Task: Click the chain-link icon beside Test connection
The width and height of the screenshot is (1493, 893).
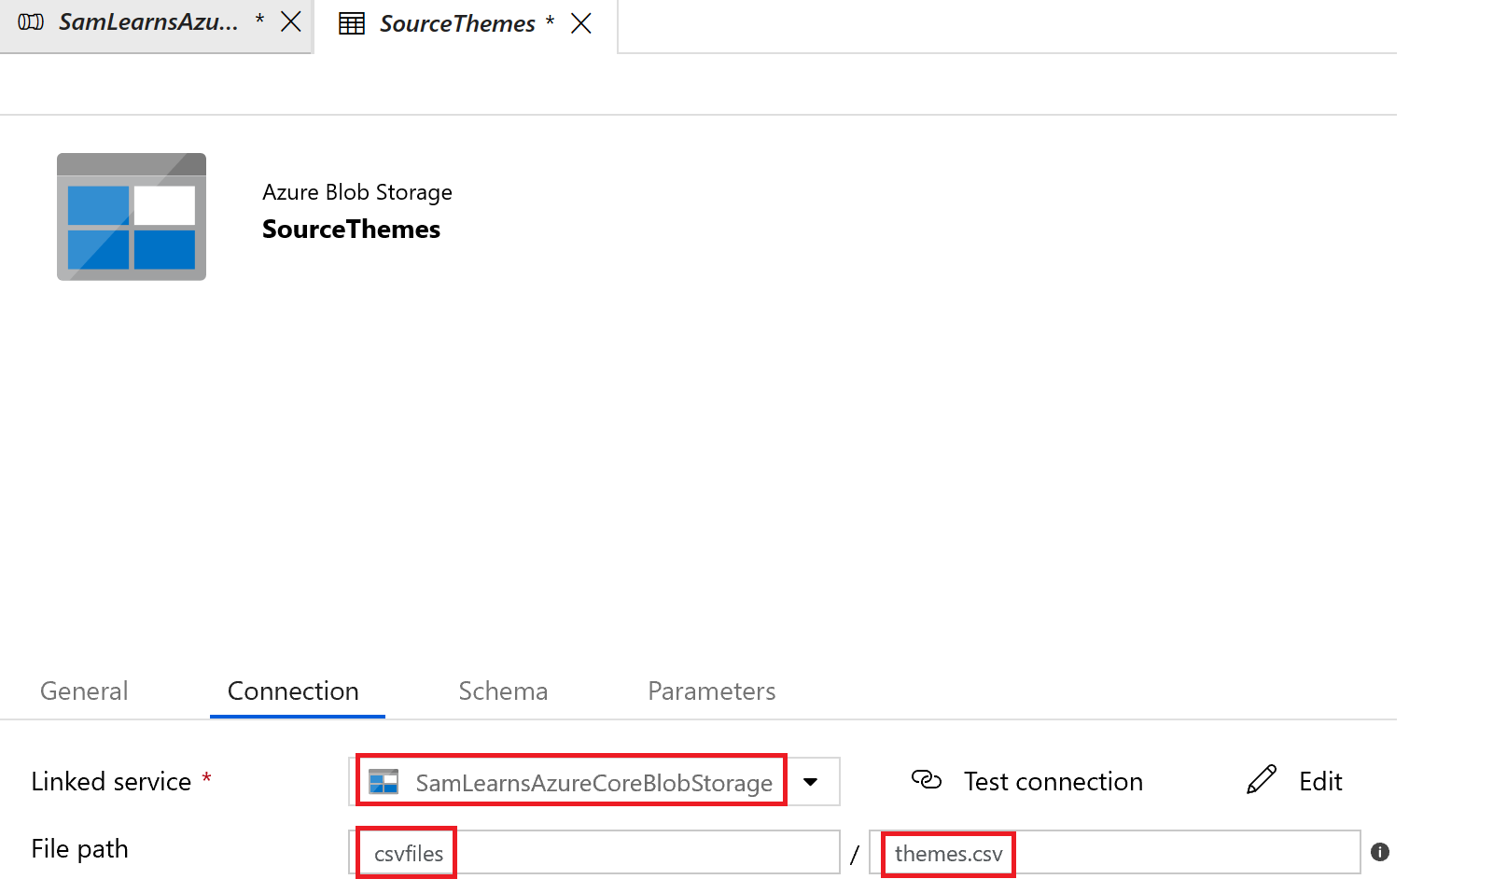Action: tap(926, 780)
